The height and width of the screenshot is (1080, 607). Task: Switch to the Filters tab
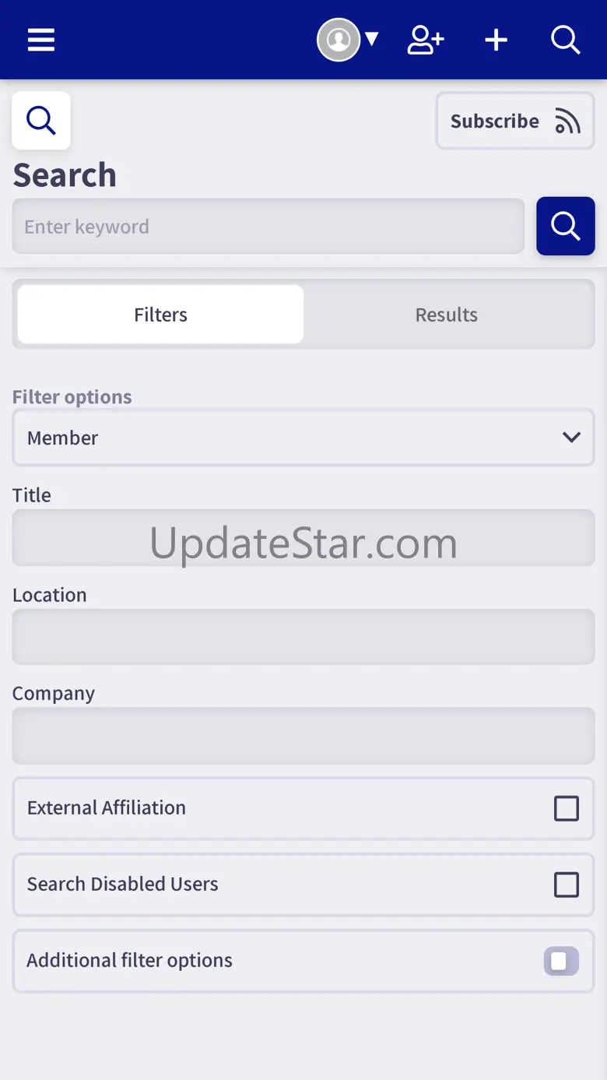coord(160,315)
